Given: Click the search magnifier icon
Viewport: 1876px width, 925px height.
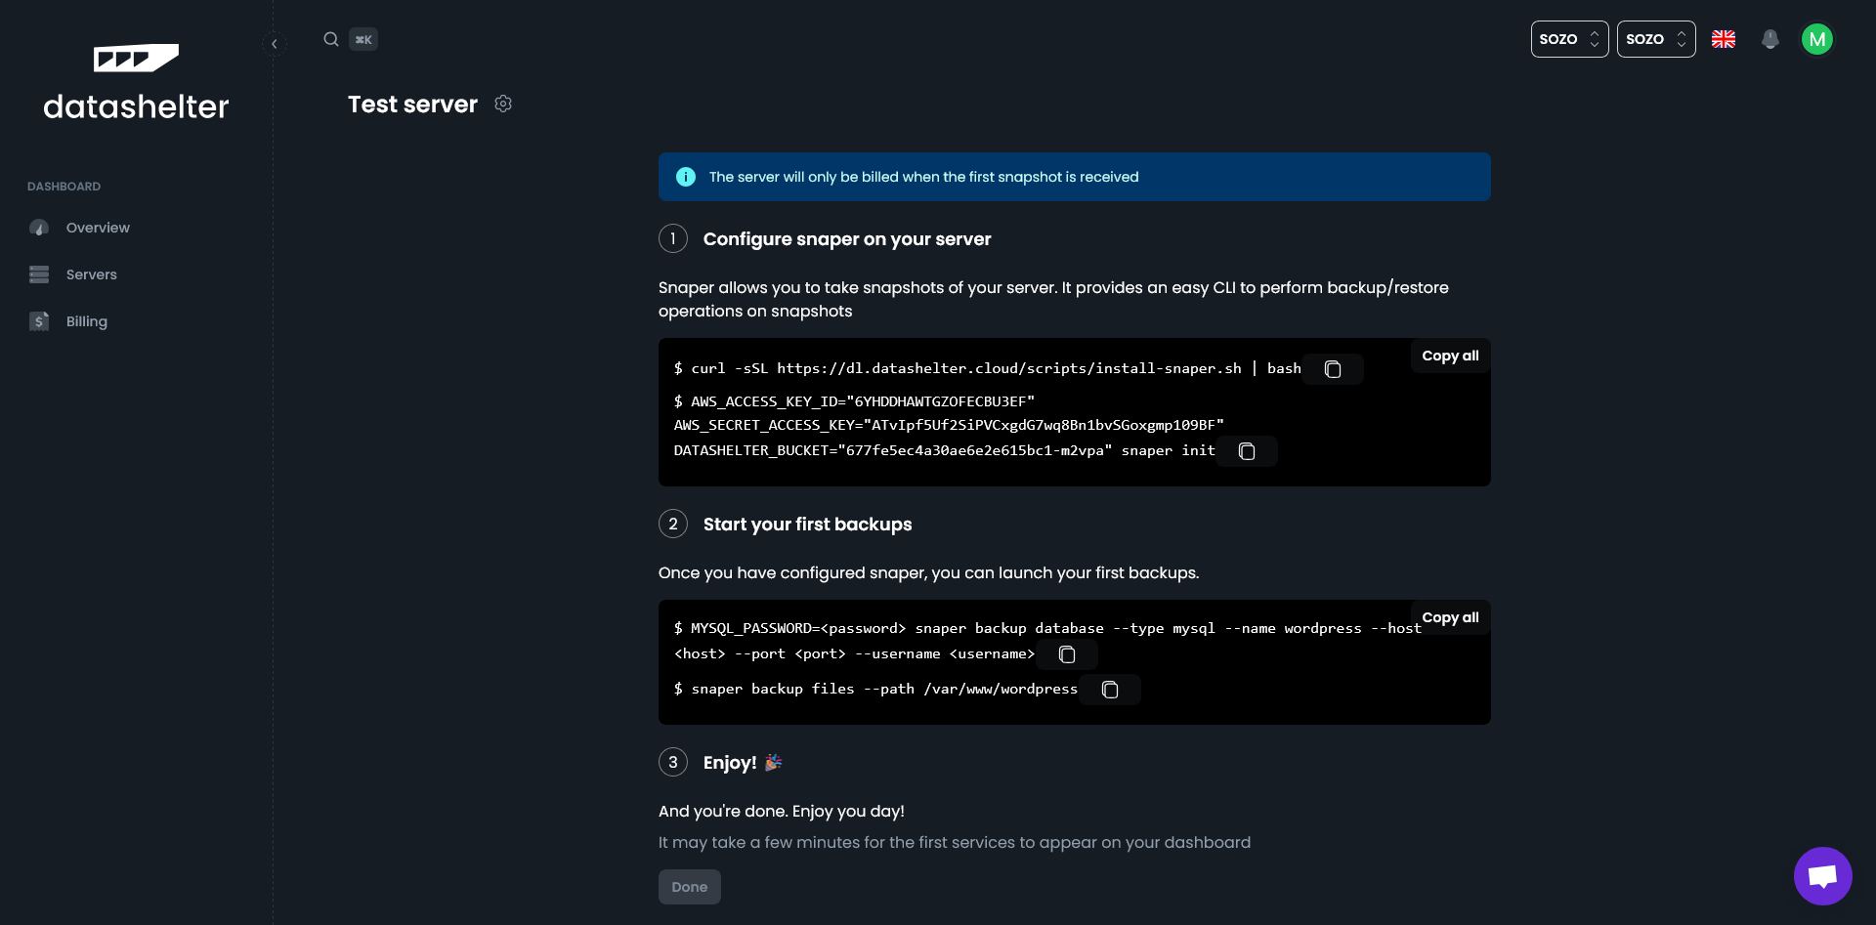Looking at the screenshot, I should (x=331, y=39).
